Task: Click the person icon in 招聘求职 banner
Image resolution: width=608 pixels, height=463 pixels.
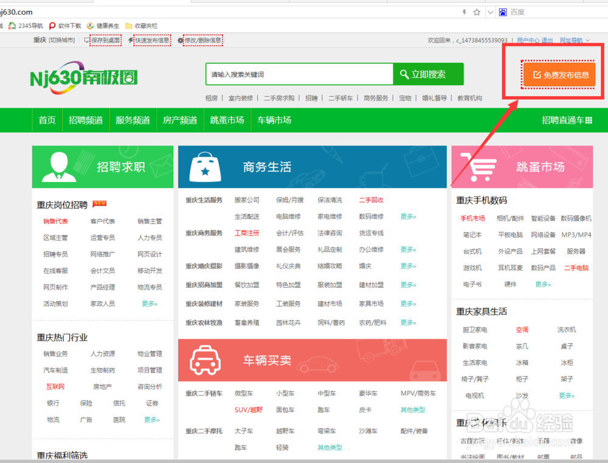Action: [x=58, y=165]
